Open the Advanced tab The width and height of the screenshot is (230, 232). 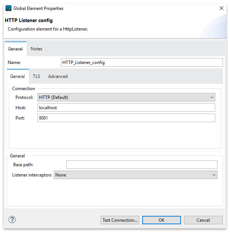tap(58, 76)
